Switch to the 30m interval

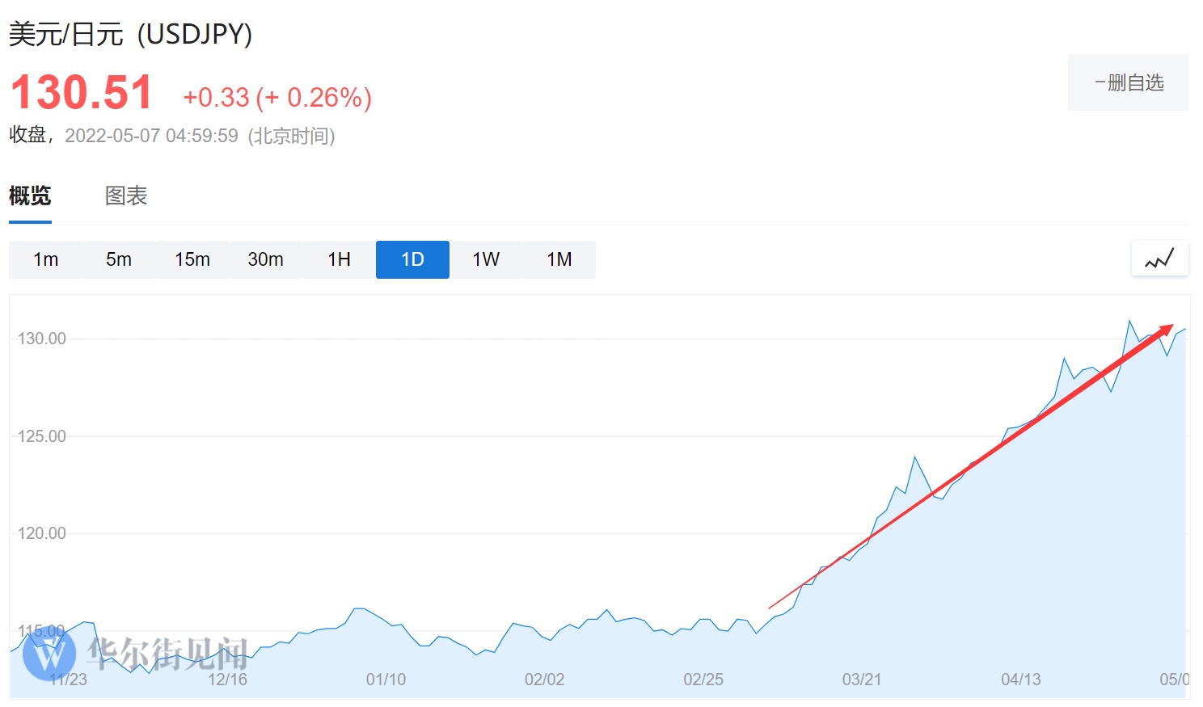[265, 259]
